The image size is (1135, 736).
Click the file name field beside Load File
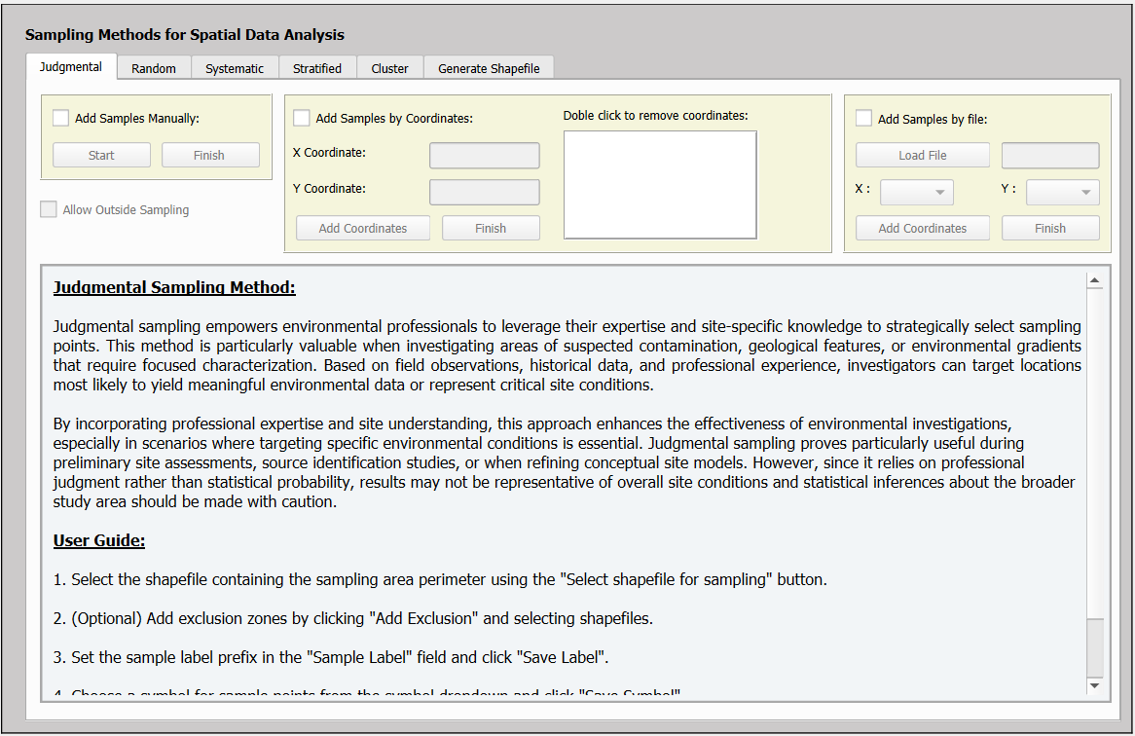pos(1050,155)
